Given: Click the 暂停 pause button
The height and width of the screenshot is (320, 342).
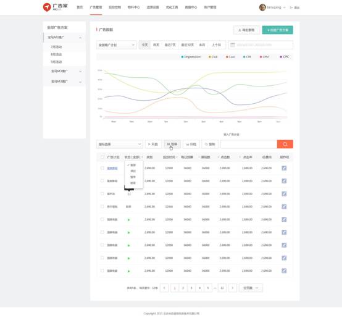Looking at the screenshot, I should pos(172,145).
